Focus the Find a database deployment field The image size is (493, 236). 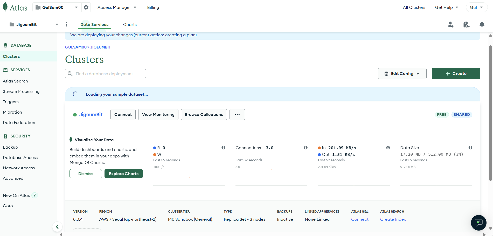point(106,74)
